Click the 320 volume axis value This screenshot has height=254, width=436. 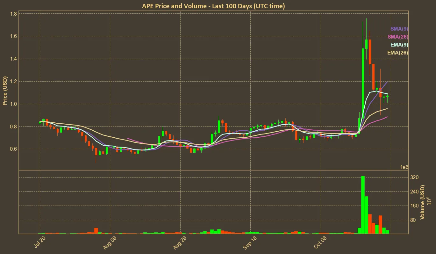click(414, 177)
